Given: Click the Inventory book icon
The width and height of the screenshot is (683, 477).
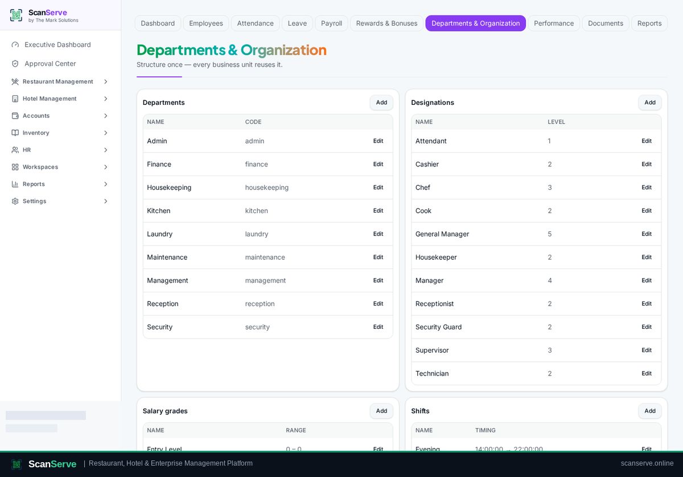Looking at the screenshot, I should point(15,133).
